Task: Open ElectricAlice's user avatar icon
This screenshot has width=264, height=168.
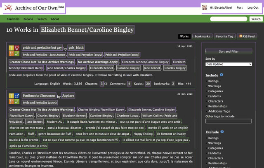Action: click(x=205, y=7)
